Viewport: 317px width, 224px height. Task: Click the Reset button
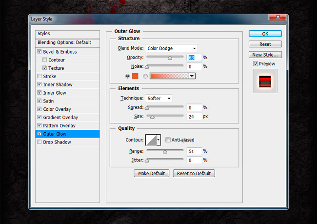coord(265,44)
